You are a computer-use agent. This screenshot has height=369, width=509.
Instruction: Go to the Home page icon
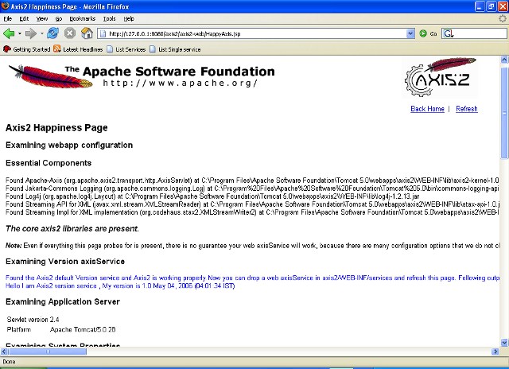pos(87,33)
